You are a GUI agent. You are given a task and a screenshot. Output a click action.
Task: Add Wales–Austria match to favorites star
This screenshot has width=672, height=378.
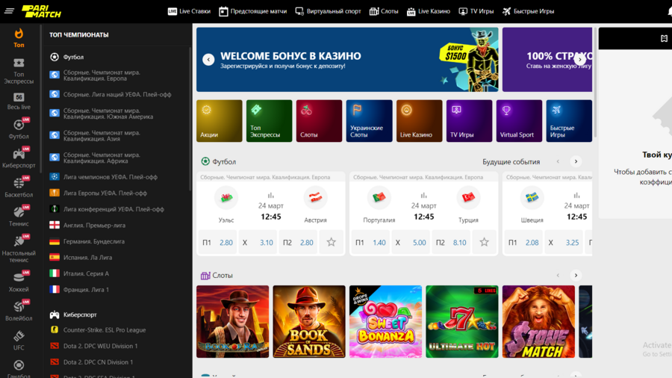tap(331, 242)
